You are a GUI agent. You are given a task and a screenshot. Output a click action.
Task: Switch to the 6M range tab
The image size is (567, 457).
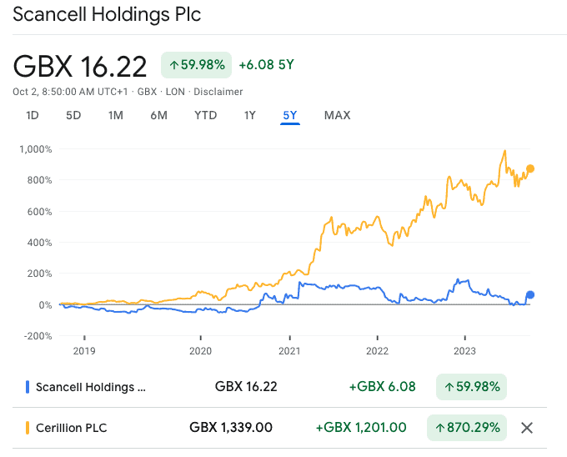158,115
